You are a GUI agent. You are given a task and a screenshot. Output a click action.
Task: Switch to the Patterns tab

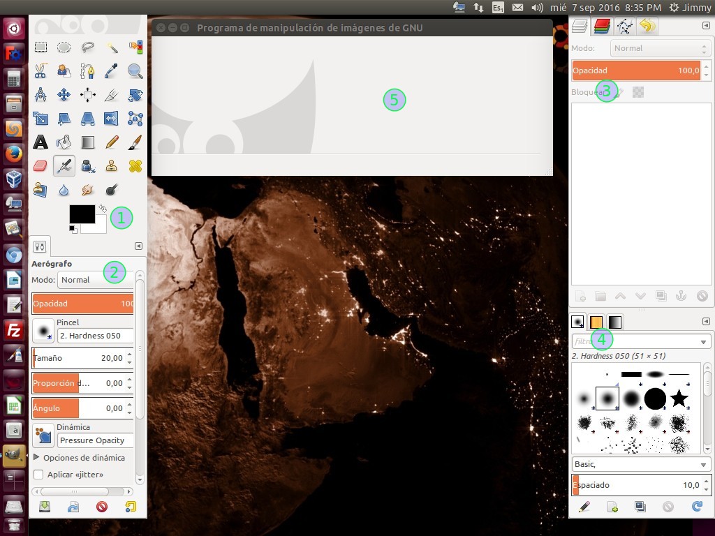(x=596, y=322)
